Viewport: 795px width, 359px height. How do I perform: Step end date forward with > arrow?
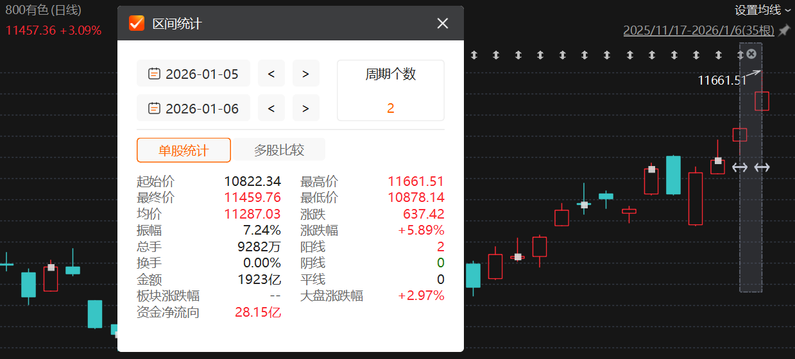point(306,108)
